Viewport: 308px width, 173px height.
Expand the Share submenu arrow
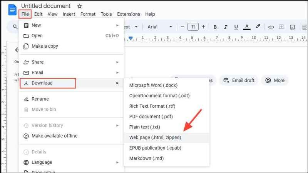[117, 62]
